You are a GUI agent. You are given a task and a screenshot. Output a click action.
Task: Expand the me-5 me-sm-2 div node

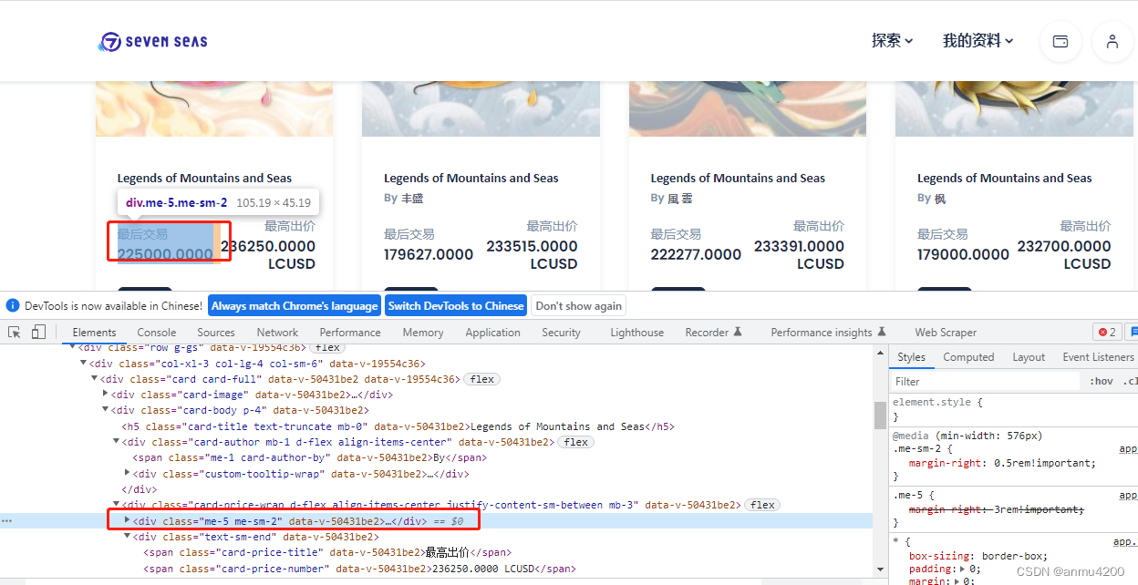[x=128, y=520]
